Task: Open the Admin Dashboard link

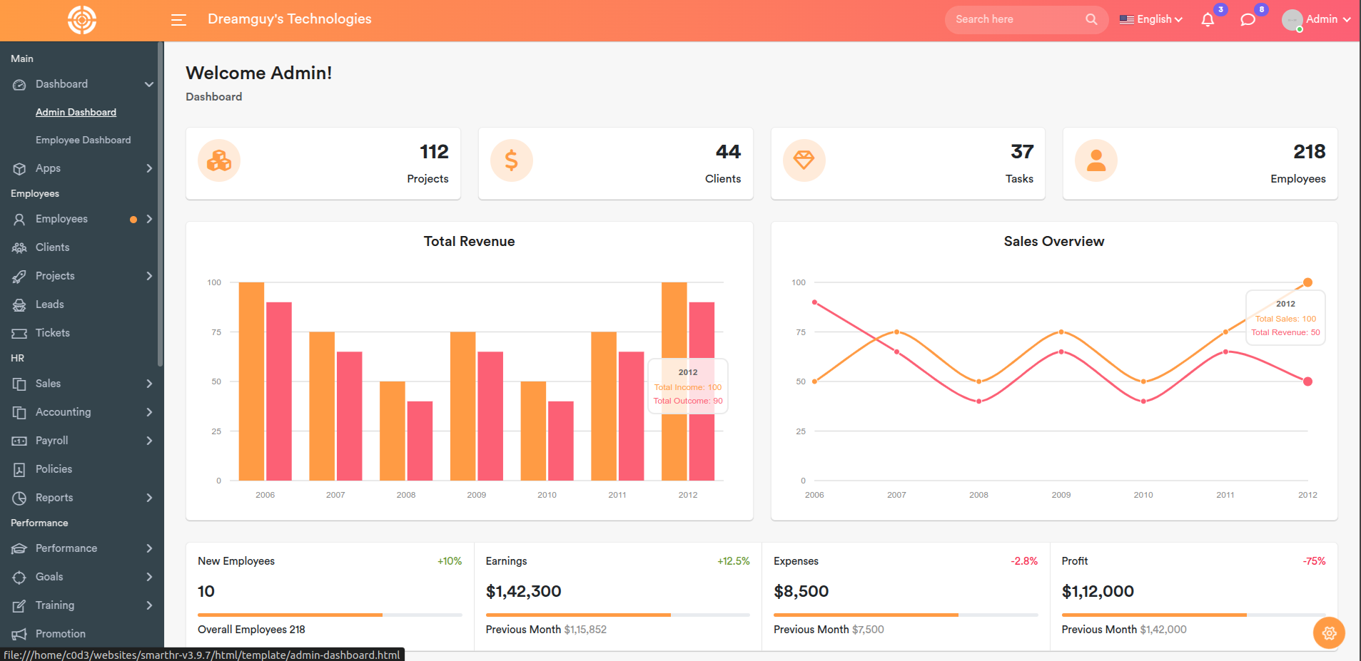Action: click(76, 112)
